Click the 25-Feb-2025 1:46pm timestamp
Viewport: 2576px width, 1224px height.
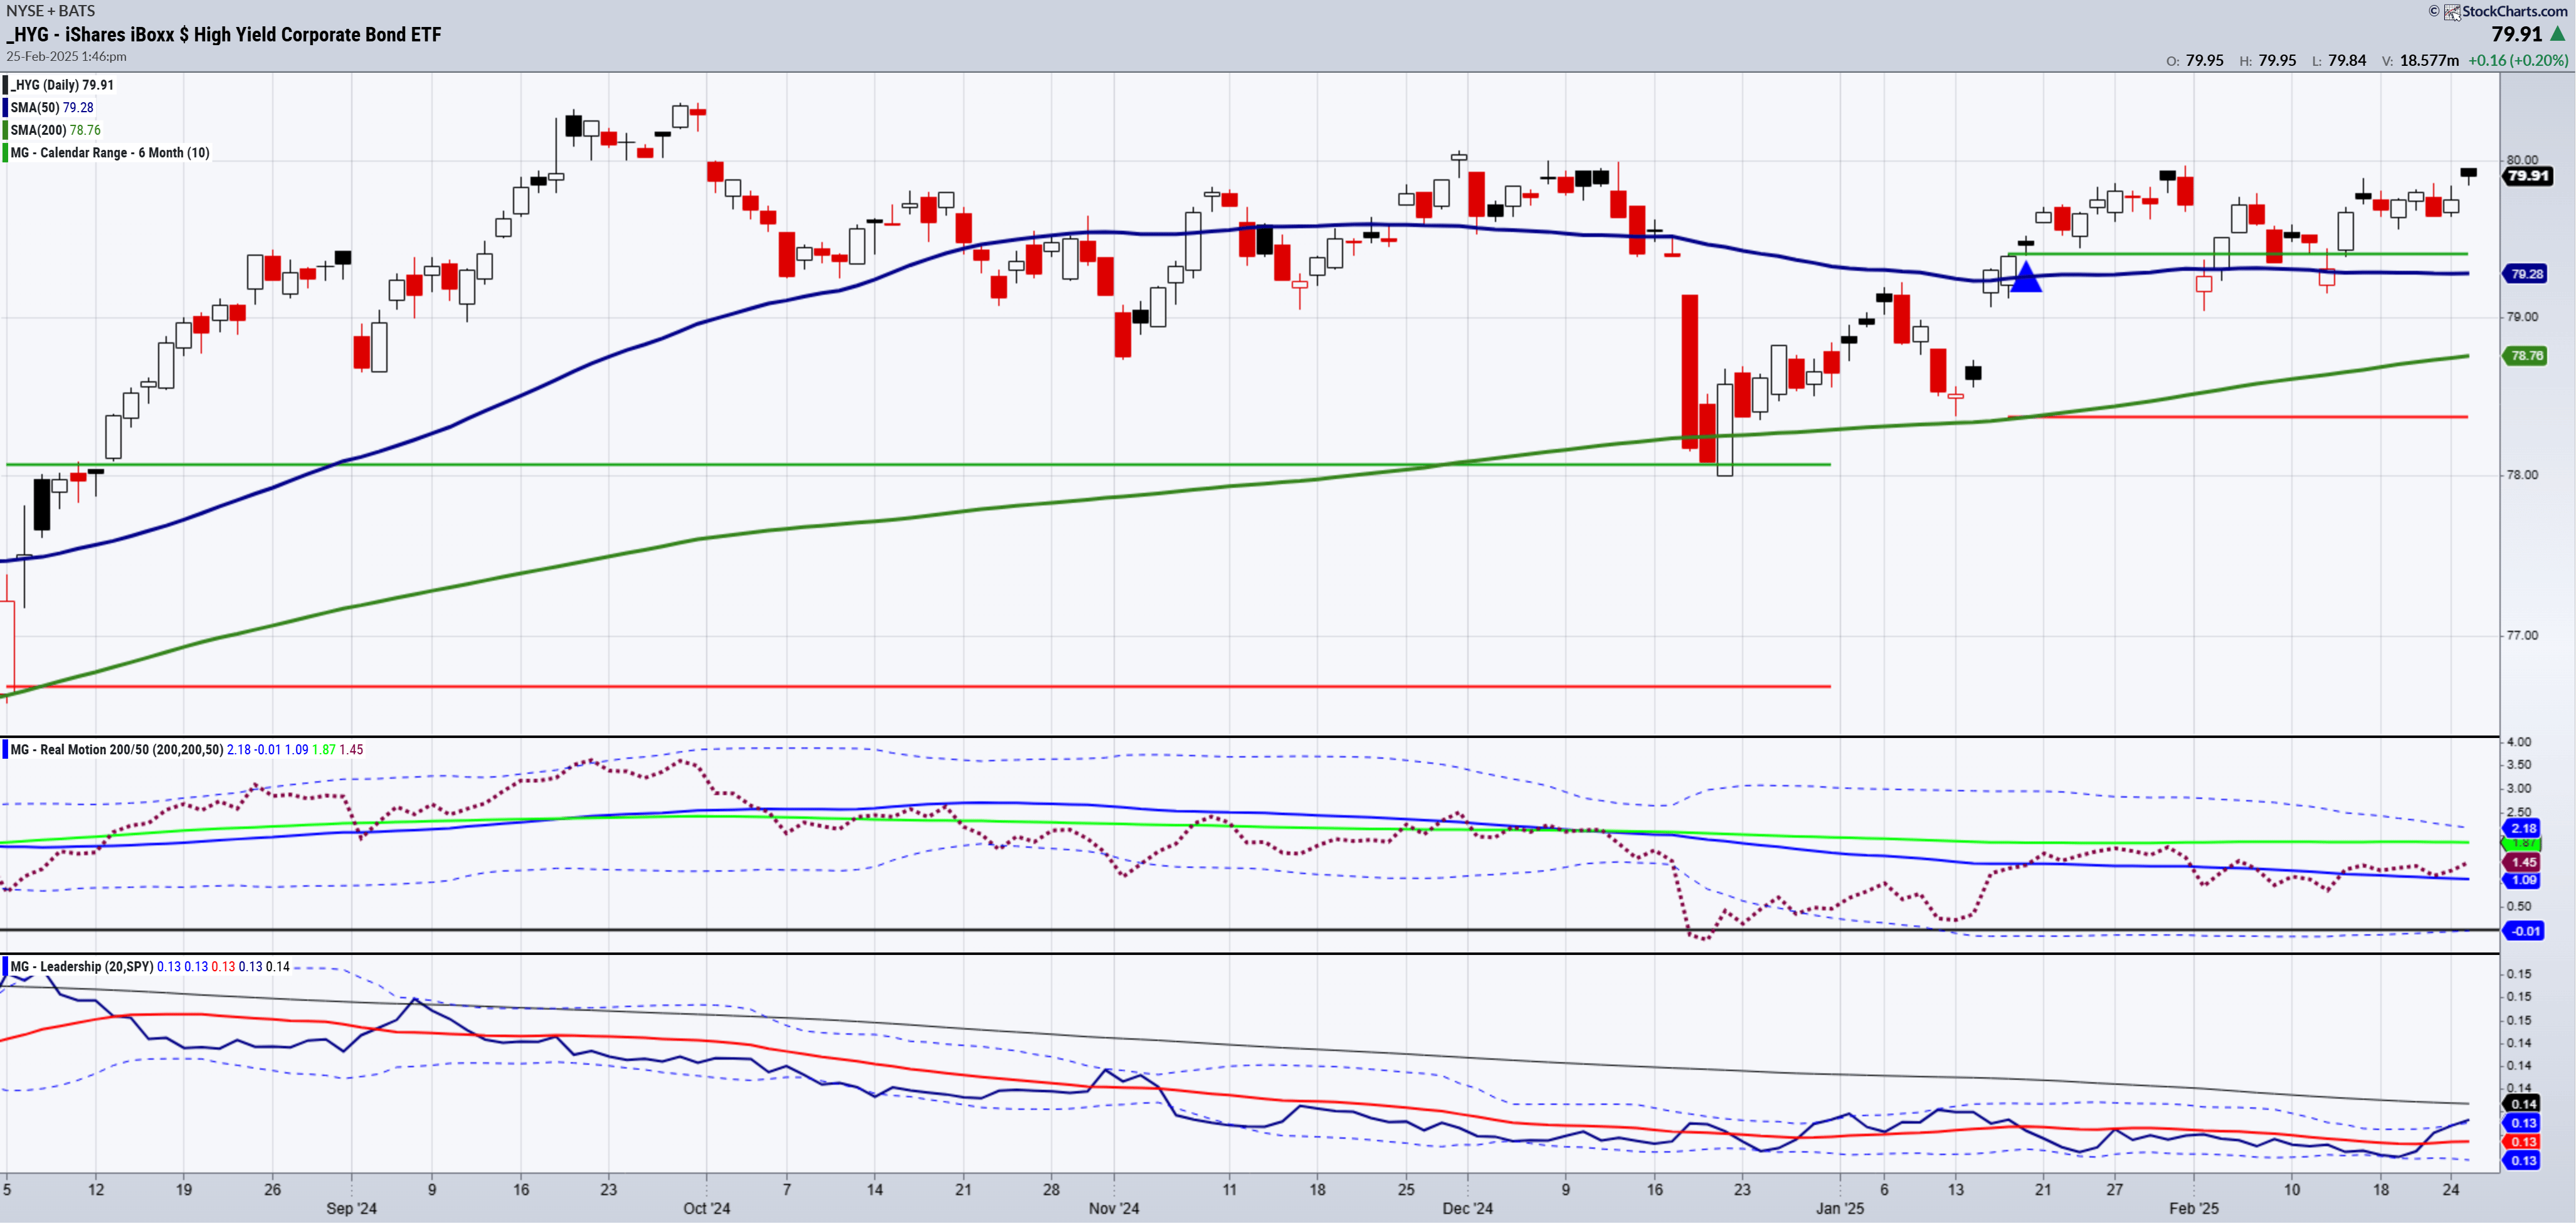(66, 56)
